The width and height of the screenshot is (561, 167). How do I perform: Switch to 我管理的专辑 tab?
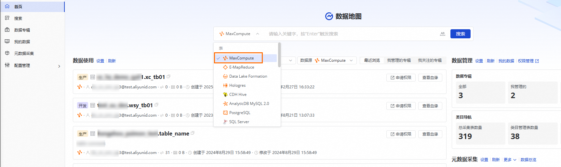pyautogui.click(x=399, y=60)
